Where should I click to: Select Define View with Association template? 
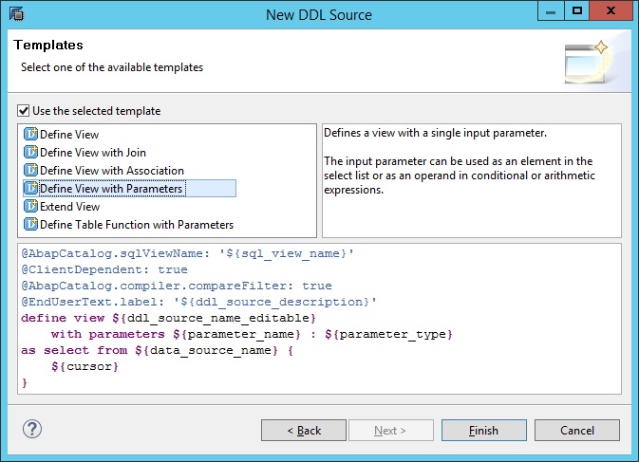pyautogui.click(x=112, y=170)
